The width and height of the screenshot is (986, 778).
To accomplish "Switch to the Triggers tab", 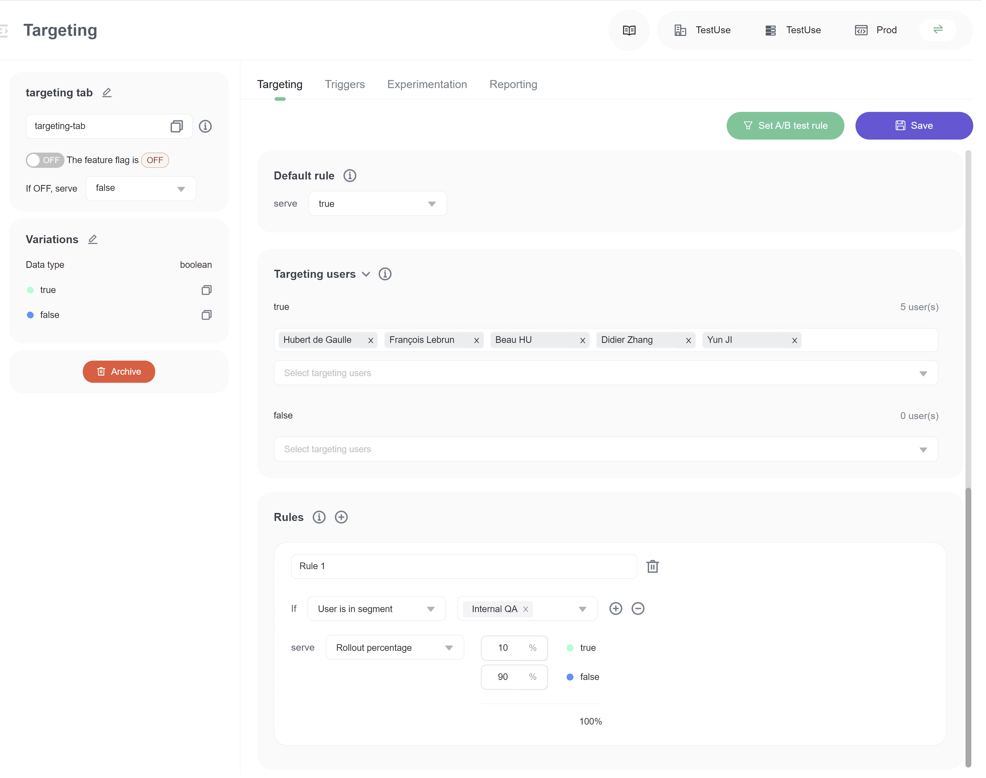I will coord(344,84).
